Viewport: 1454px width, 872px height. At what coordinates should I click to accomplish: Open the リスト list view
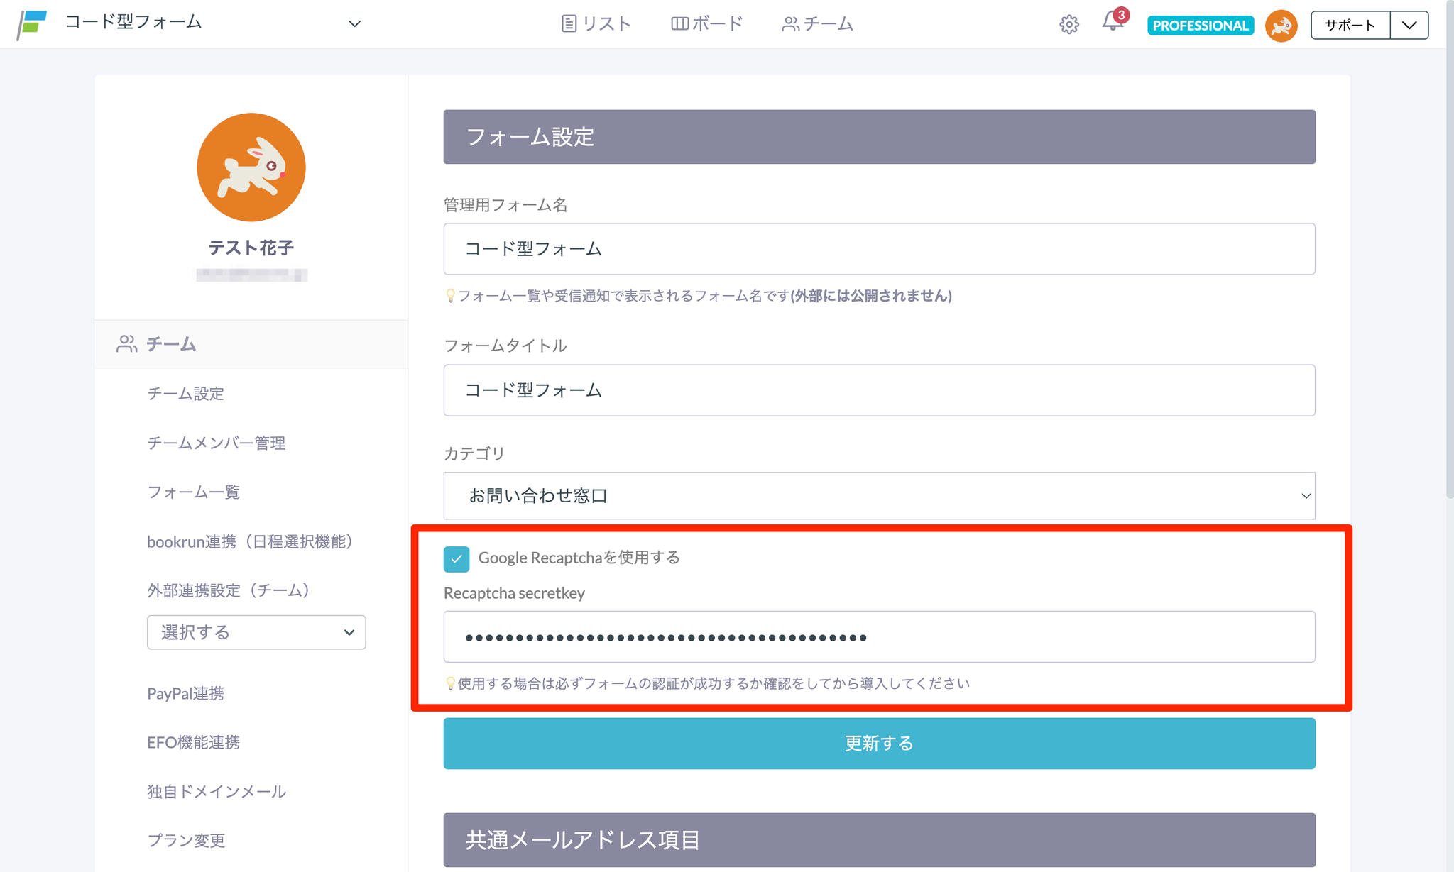596,24
